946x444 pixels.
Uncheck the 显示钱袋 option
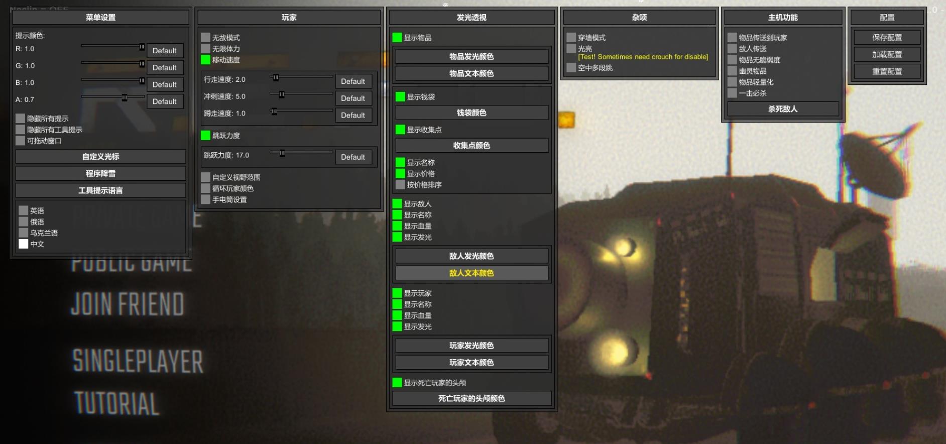tap(400, 97)
